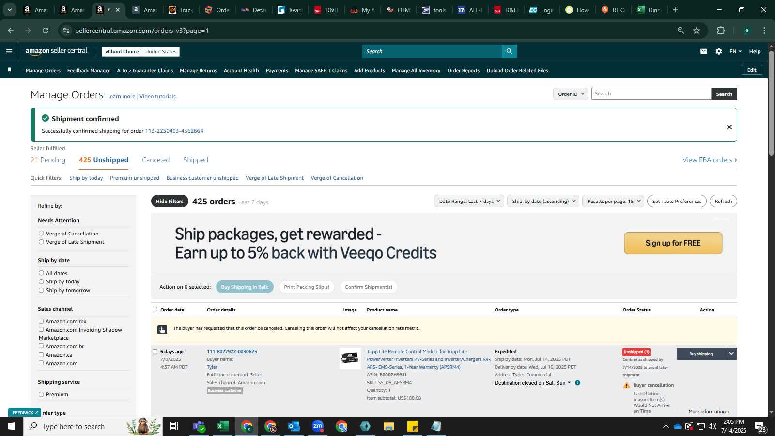The width and height of the screenshot is (775, 436).
Task: Check the Amazon.ca sales channel
Action: tap(41, 355)
